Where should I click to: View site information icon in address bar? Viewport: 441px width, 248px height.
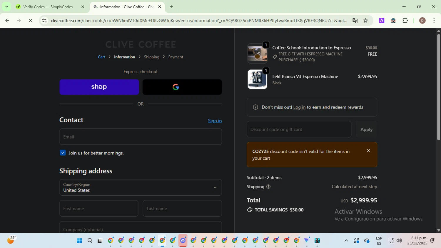(44, 21)
